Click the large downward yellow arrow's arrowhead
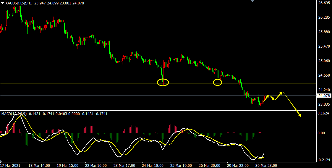Viewport: 332px width, 168px height. pyautogui.click(x=300, y=116)
